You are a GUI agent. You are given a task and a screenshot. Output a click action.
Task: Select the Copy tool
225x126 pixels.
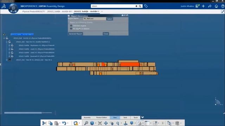pos(50,123)
